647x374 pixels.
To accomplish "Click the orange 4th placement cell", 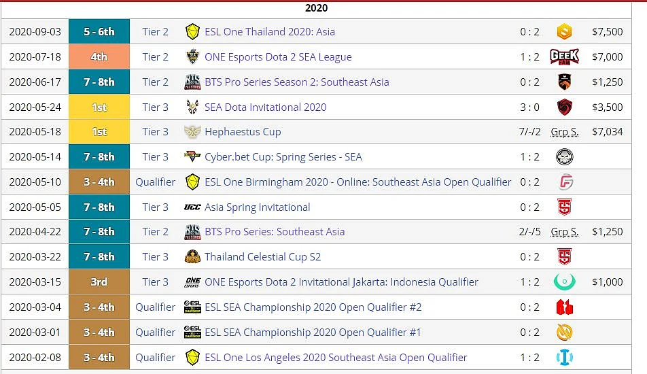I will click(99, 56).
